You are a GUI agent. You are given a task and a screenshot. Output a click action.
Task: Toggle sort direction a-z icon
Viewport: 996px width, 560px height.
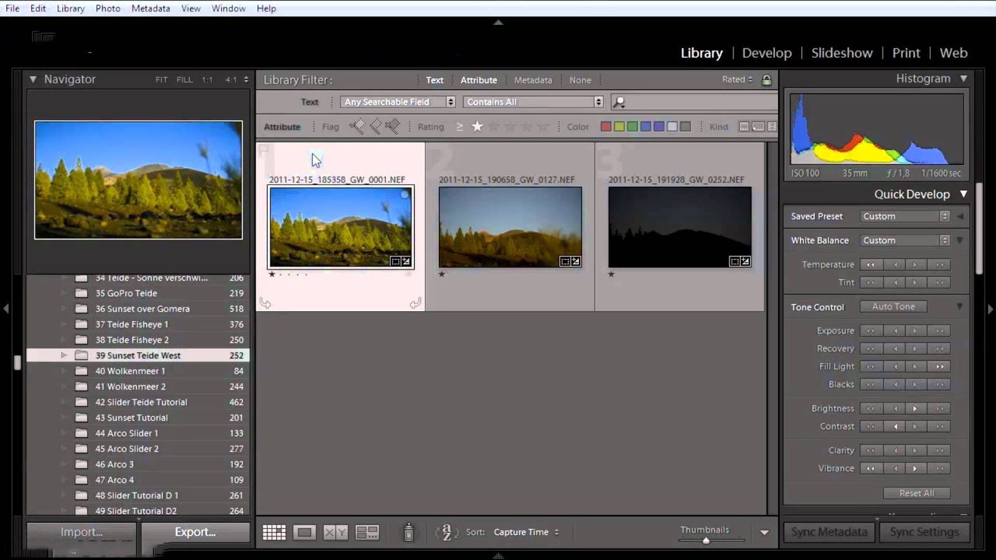tap(446, 532)
